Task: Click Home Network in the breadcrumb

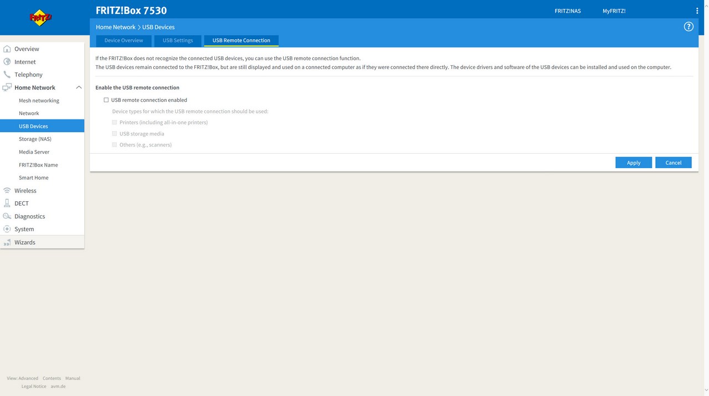Action: tap(116, 27)
